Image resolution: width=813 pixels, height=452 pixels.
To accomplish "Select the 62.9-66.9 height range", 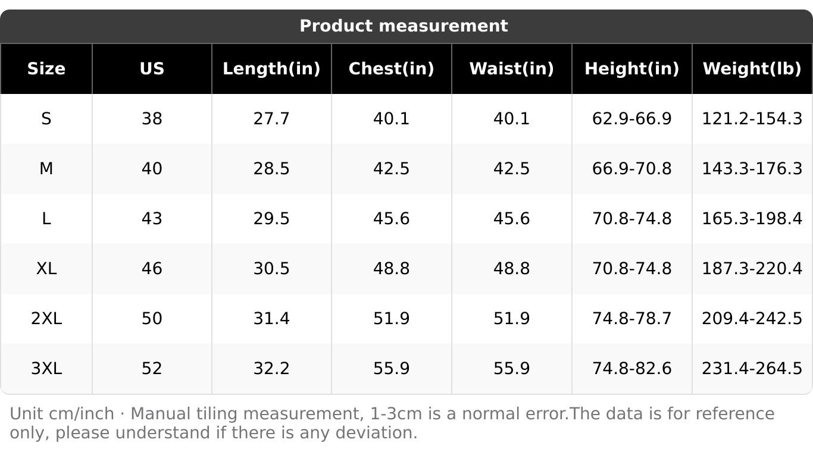I will (x=631, y=119).
